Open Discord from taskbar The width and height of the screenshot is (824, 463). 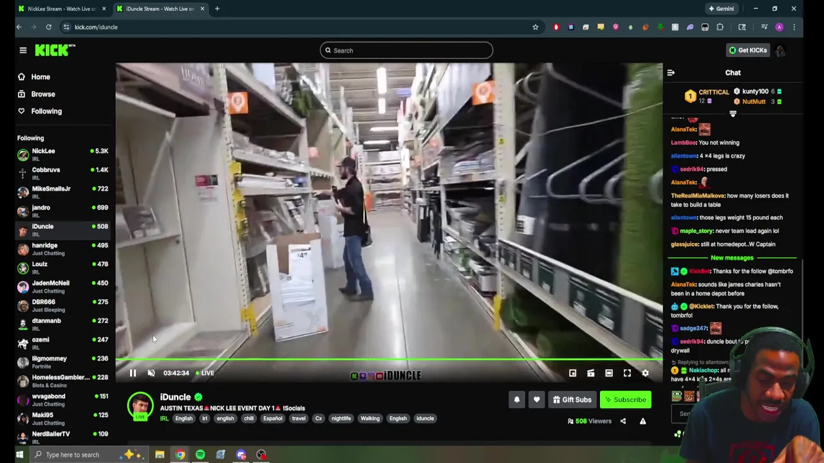pos(241,455)
